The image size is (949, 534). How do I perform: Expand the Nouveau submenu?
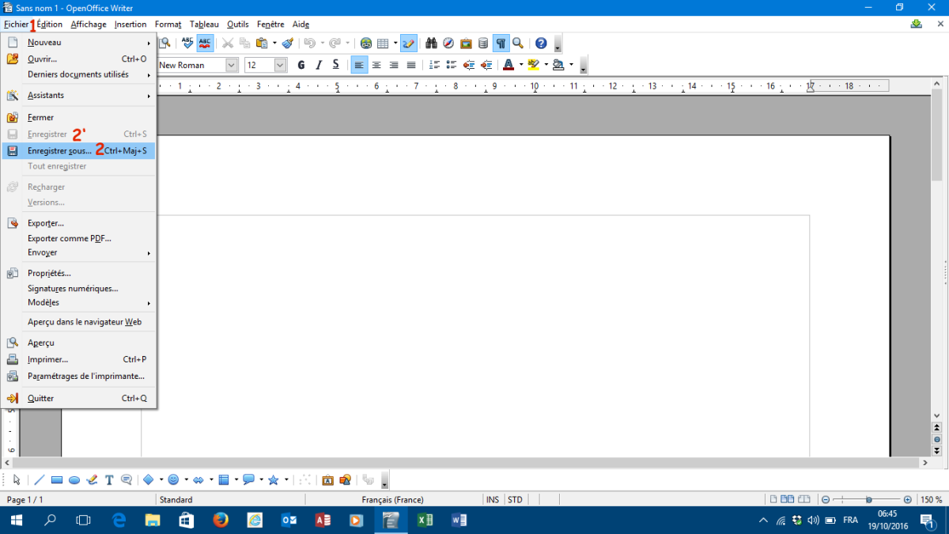coord(79,43)
